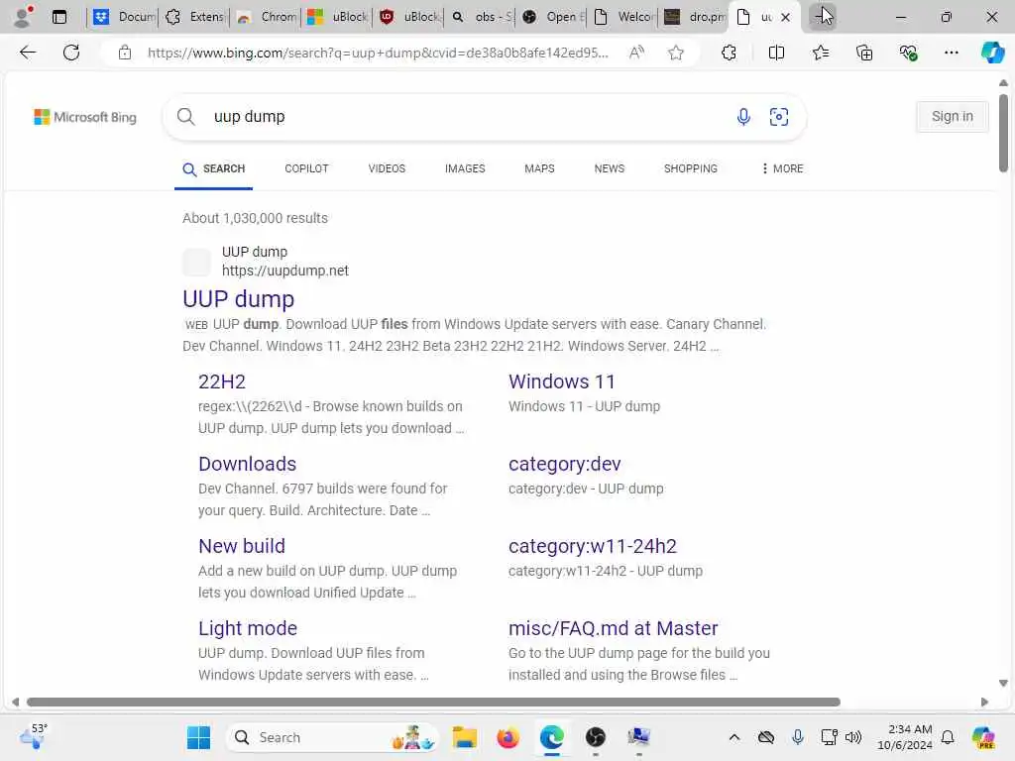Open the Collections icon
This screenshot has height=761, width=1015.
(x=864, y=53)
